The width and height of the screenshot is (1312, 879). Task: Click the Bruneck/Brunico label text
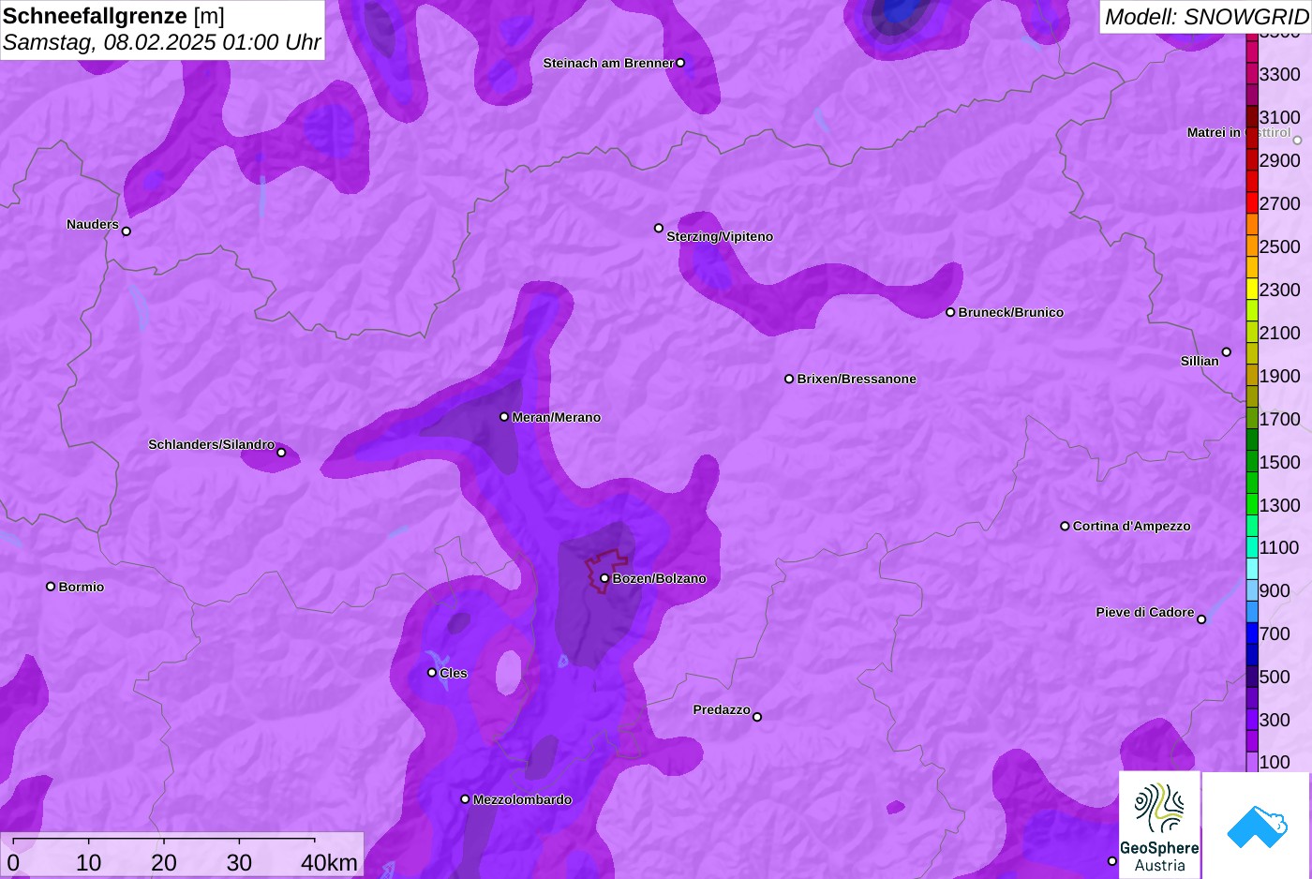[x=1011, y=312]
